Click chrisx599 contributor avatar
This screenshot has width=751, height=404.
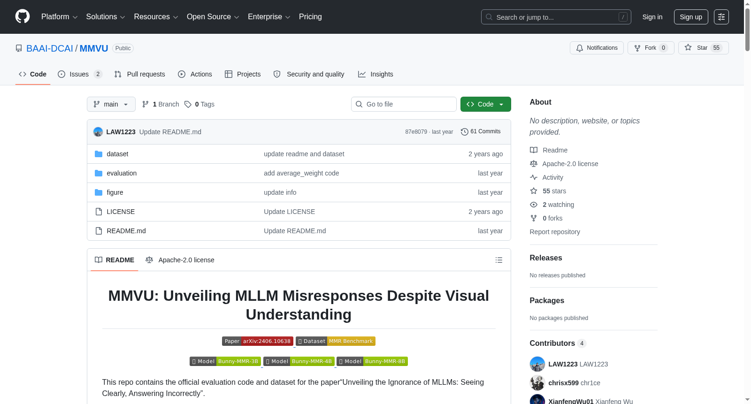(x=537, y=383)
